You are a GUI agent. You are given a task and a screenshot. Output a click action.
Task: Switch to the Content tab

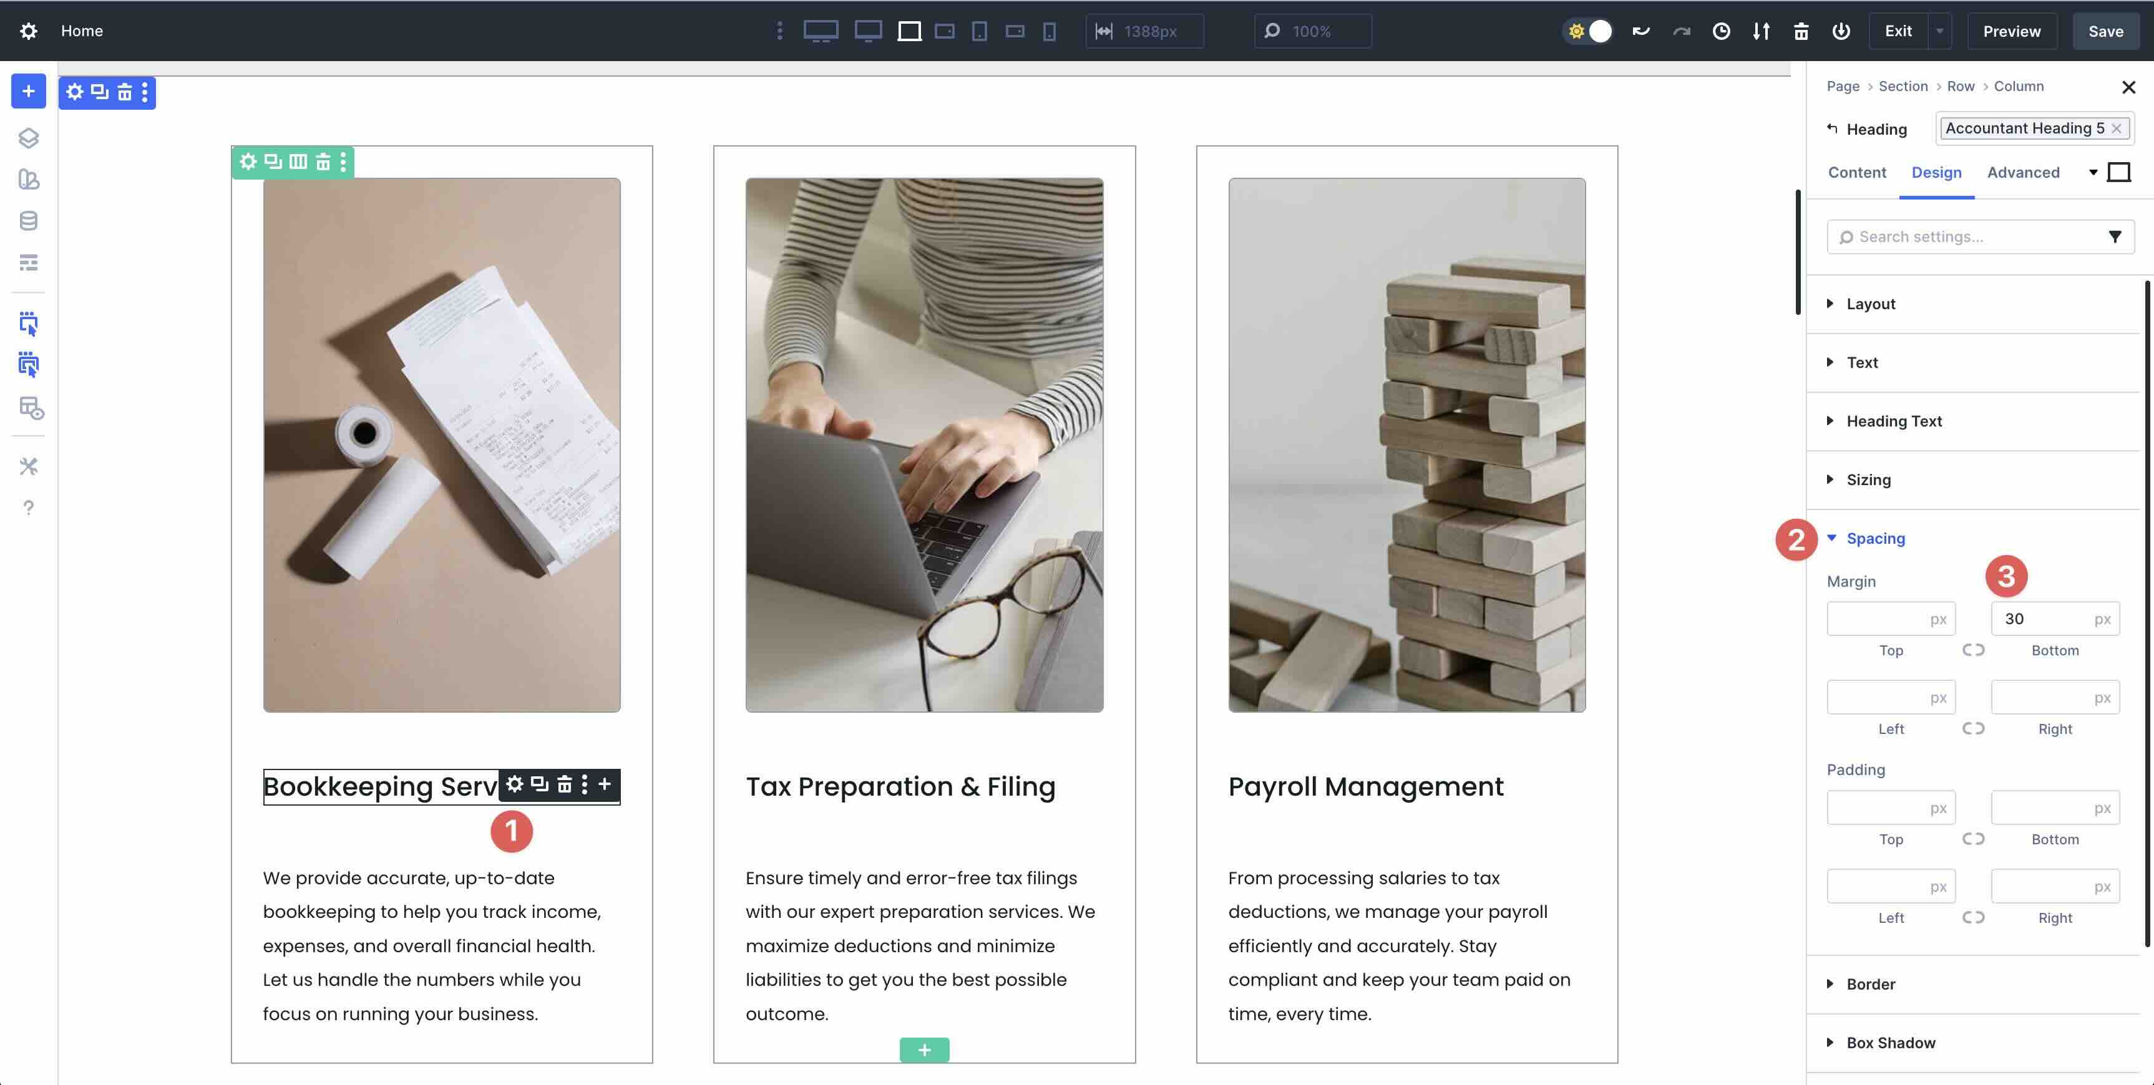(x=1856, y=172)
